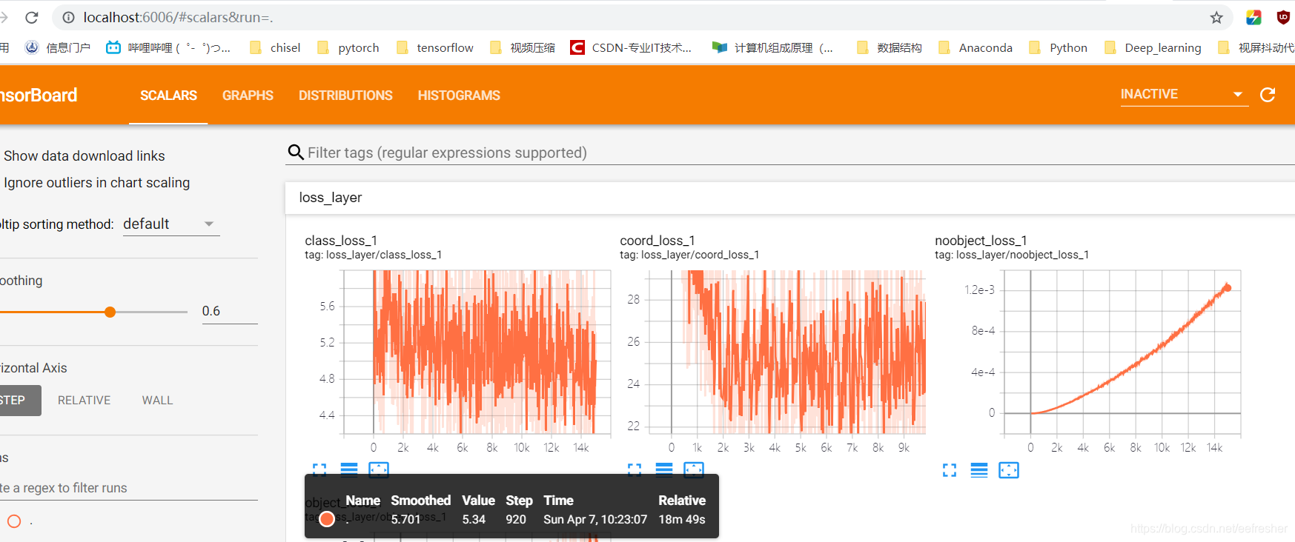Open the colorful extension icon in the toolbar
The width and height of the screenshot is (1295, 542).
point(1253,17)
